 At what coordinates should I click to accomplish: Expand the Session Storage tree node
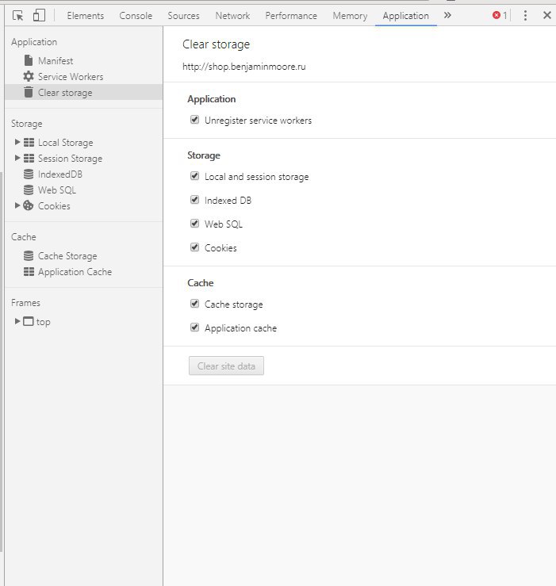[x=17, y=158]
